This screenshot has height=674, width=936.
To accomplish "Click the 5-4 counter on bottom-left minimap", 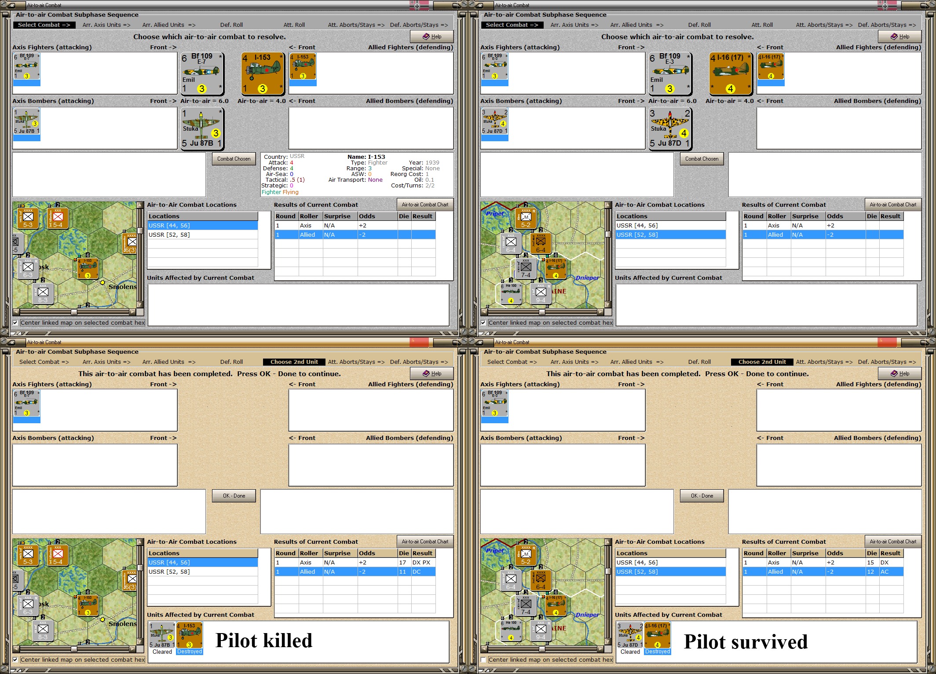I will (x=58, y=555).
